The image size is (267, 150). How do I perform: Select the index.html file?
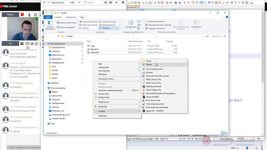click(95, 52)
